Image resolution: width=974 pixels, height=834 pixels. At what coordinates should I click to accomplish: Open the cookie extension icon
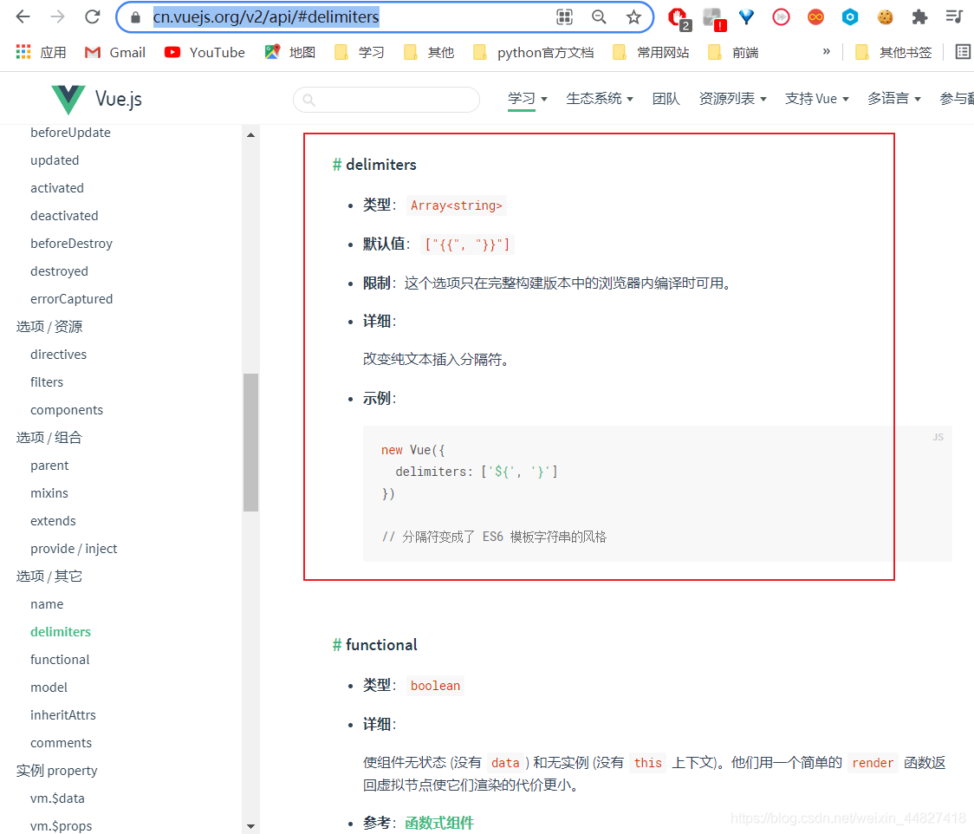coord(885,16)
